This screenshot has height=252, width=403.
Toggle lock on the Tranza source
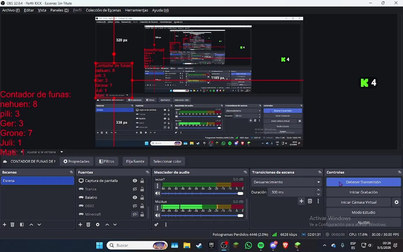[142, 189]
